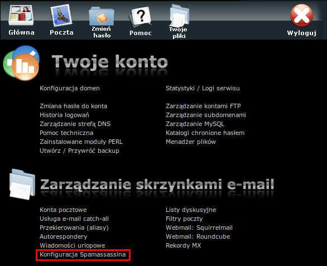Open Zarządzanie MySQL page

pos(195,124)
